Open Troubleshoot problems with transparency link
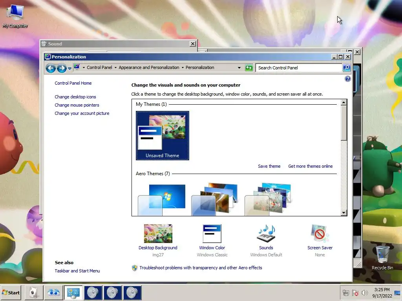Image resolution: width=402 pixels, height=301 pixels. click(201, 268)
